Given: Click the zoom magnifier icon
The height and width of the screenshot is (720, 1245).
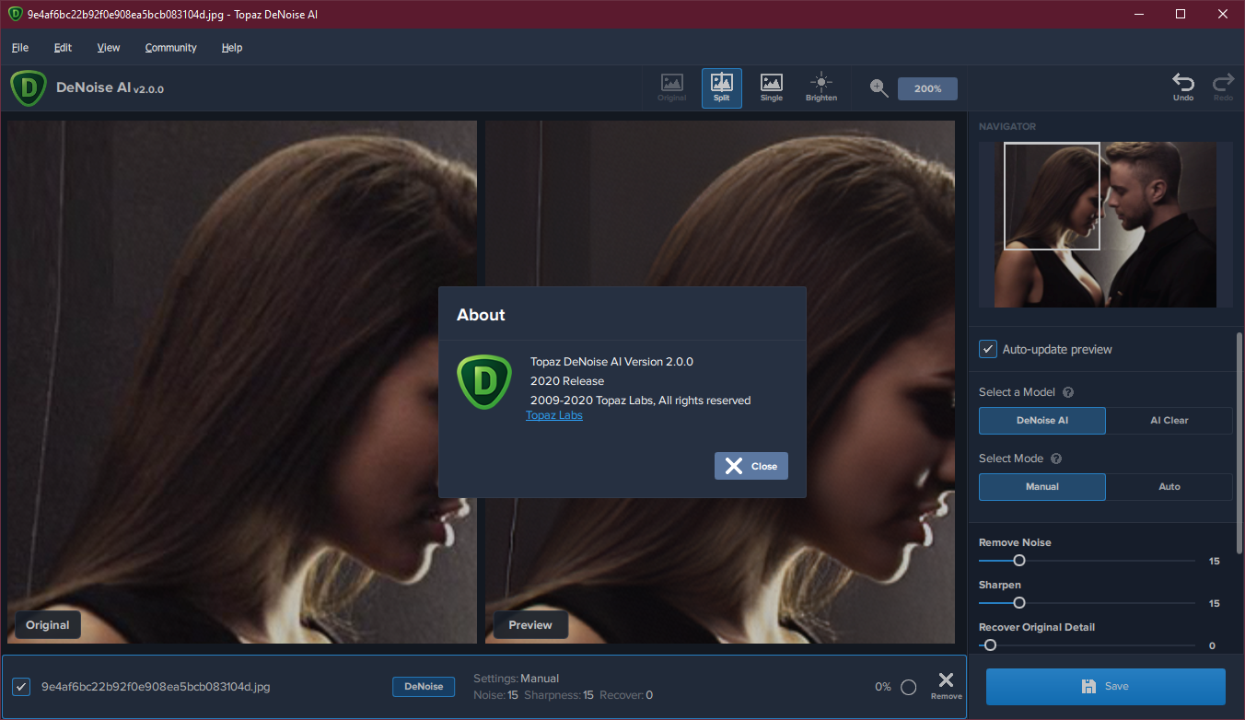Looking at the screenshot, I should pos(879,88).
